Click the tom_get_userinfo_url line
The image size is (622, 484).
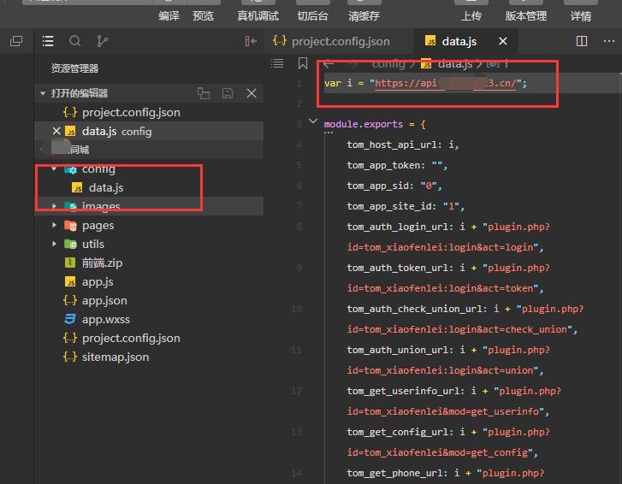tap(453, 391)
